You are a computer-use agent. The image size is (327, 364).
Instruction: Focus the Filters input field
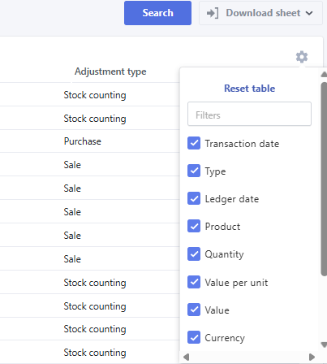pyautogui.click(x=249, y=114)
